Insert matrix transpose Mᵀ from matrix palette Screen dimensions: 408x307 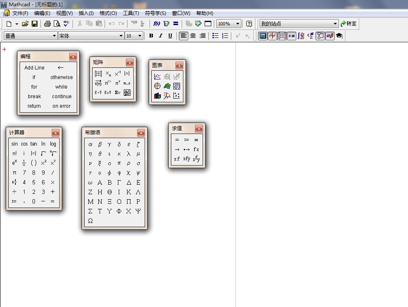[x=118, y=83]
